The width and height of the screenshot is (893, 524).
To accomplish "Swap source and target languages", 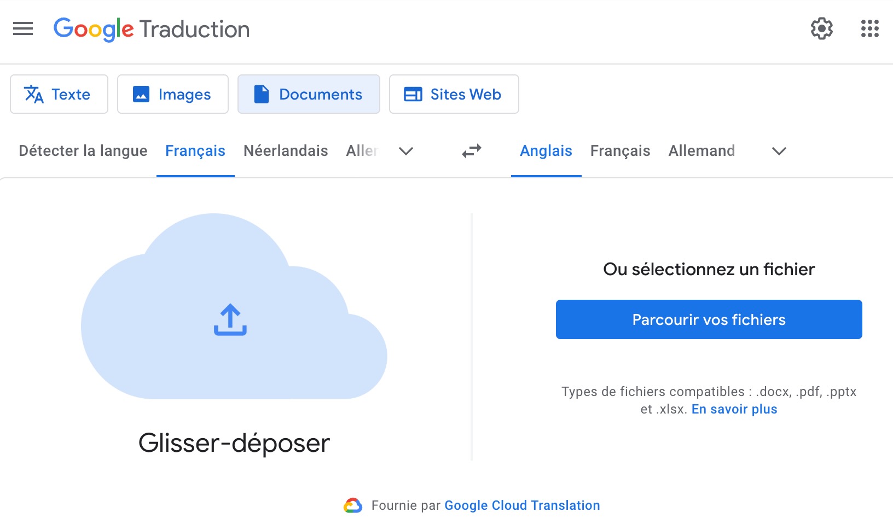I will tap(471, 151).
